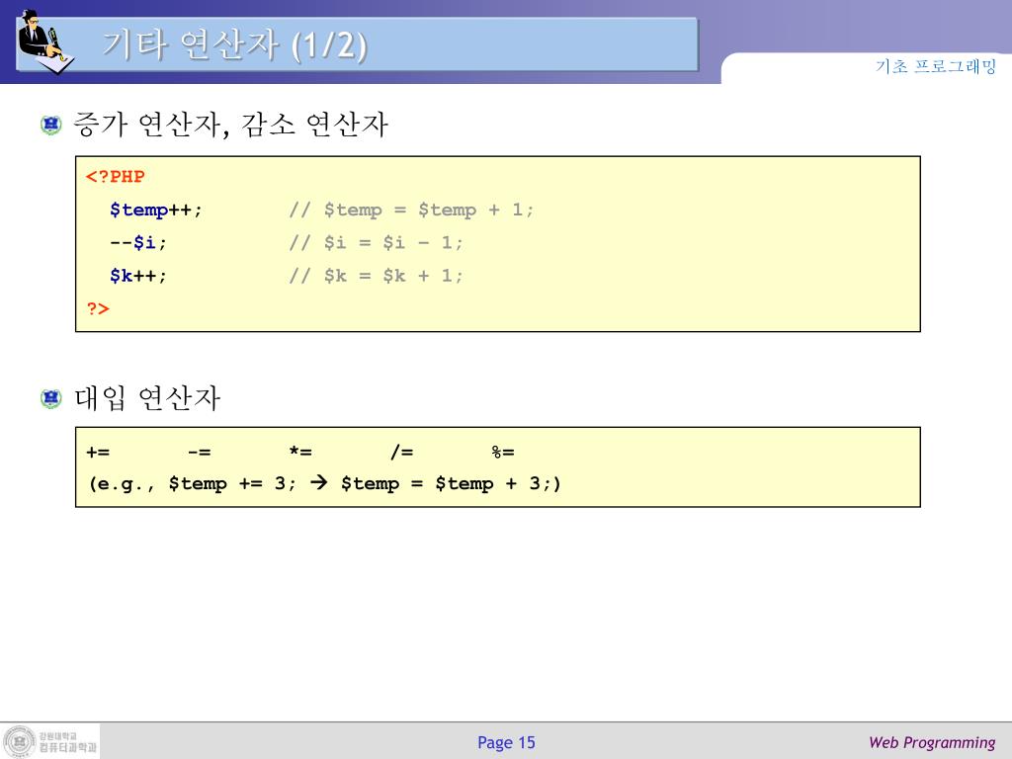Click the bullet icon beside 증가 연산자
The height and width of the screenshot is (759, 1012).
(51, 125)
